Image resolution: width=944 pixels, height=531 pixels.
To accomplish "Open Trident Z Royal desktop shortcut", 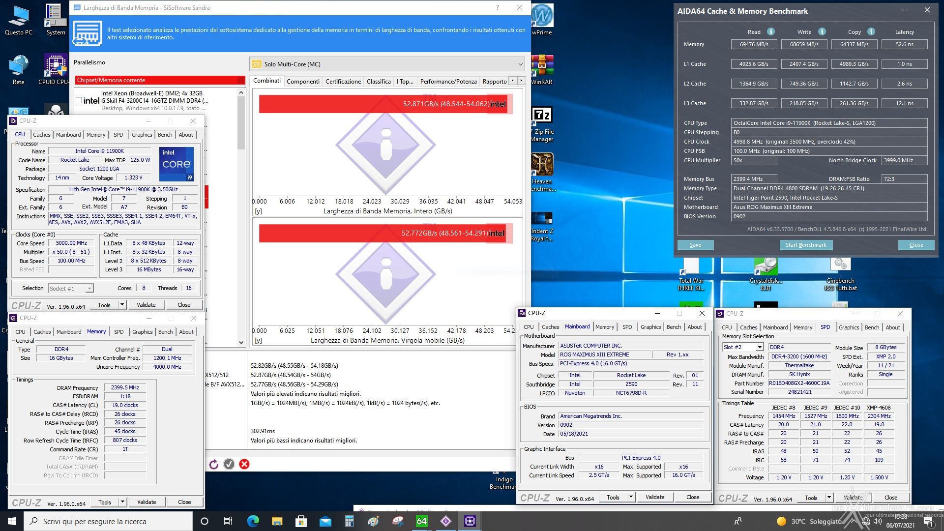I will [542, 226].
